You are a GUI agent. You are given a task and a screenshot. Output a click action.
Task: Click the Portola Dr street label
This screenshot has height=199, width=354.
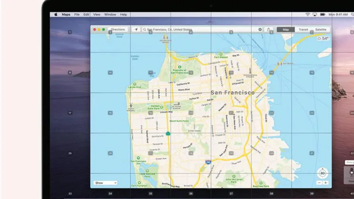pos(188,146)
